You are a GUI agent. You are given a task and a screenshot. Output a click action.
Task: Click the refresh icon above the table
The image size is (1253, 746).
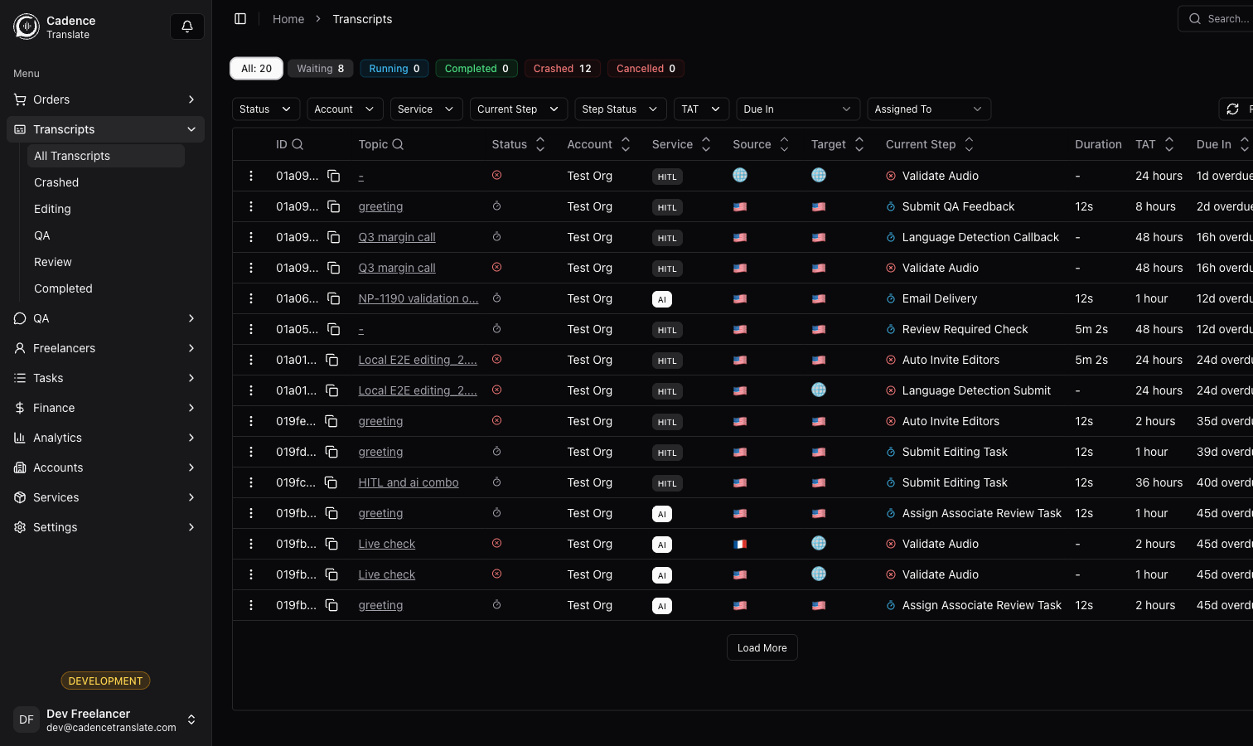tap(1232, 109)
